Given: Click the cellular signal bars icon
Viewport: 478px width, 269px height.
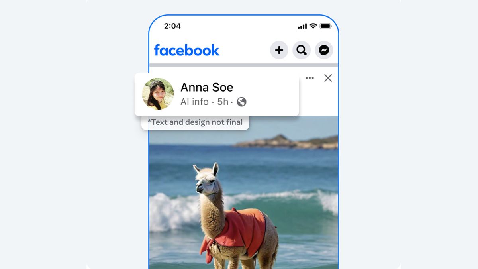Looking at the screenshot, I should pyautogui.click(x=302, y=26).
